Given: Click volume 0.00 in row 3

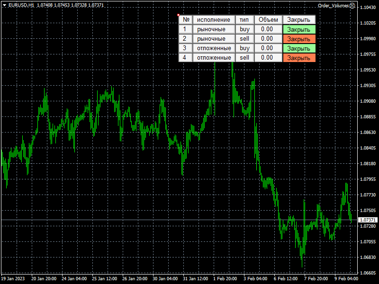Looking at the screenshot, I should click(x=268, y=48).
